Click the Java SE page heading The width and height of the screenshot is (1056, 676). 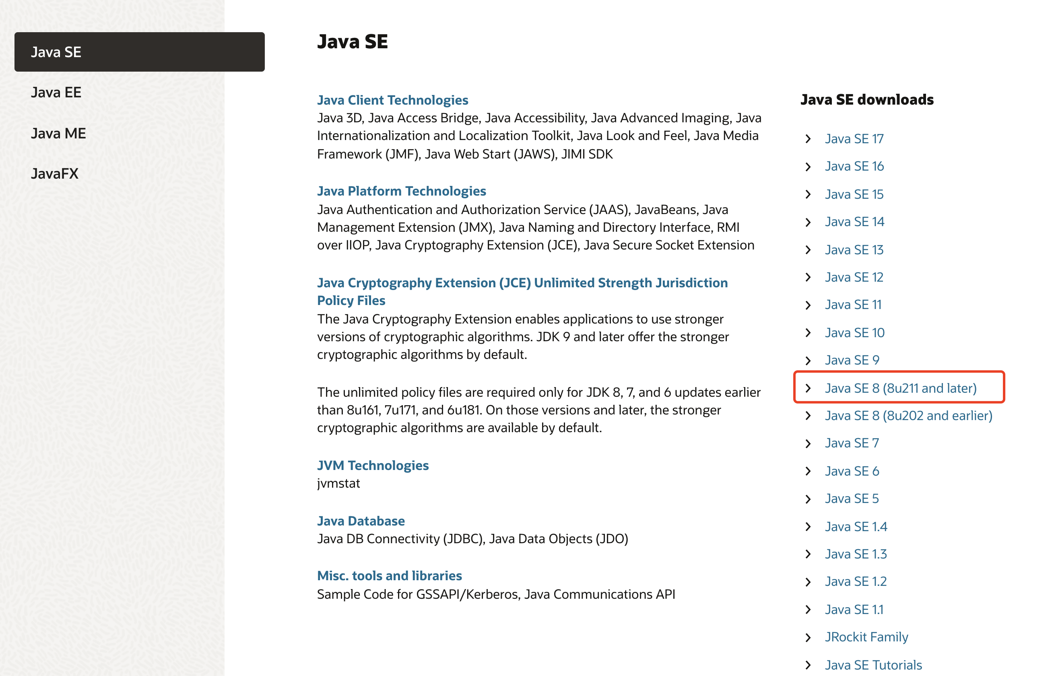coord(353,42)
